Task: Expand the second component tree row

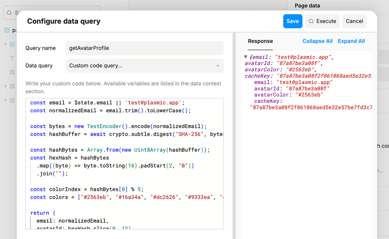Action: [5, 86]
